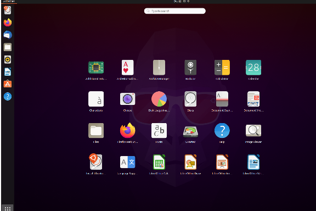Open the clock and calendar menu in the top bar
The height and width of the screenshot is (211, 316).
[182, 2]
